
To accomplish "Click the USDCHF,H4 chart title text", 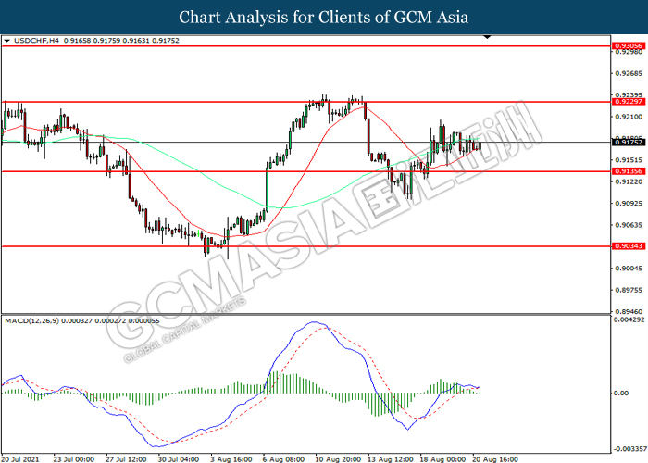I will pyautogui.click(x=36, y=41).
